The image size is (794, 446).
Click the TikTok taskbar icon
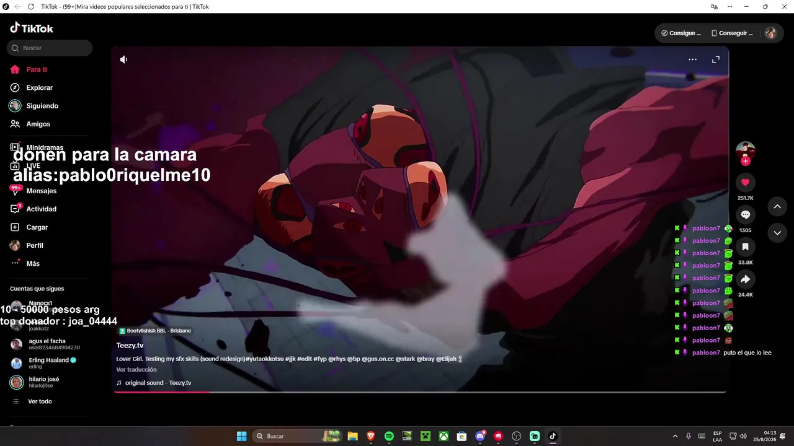[553, 436]
